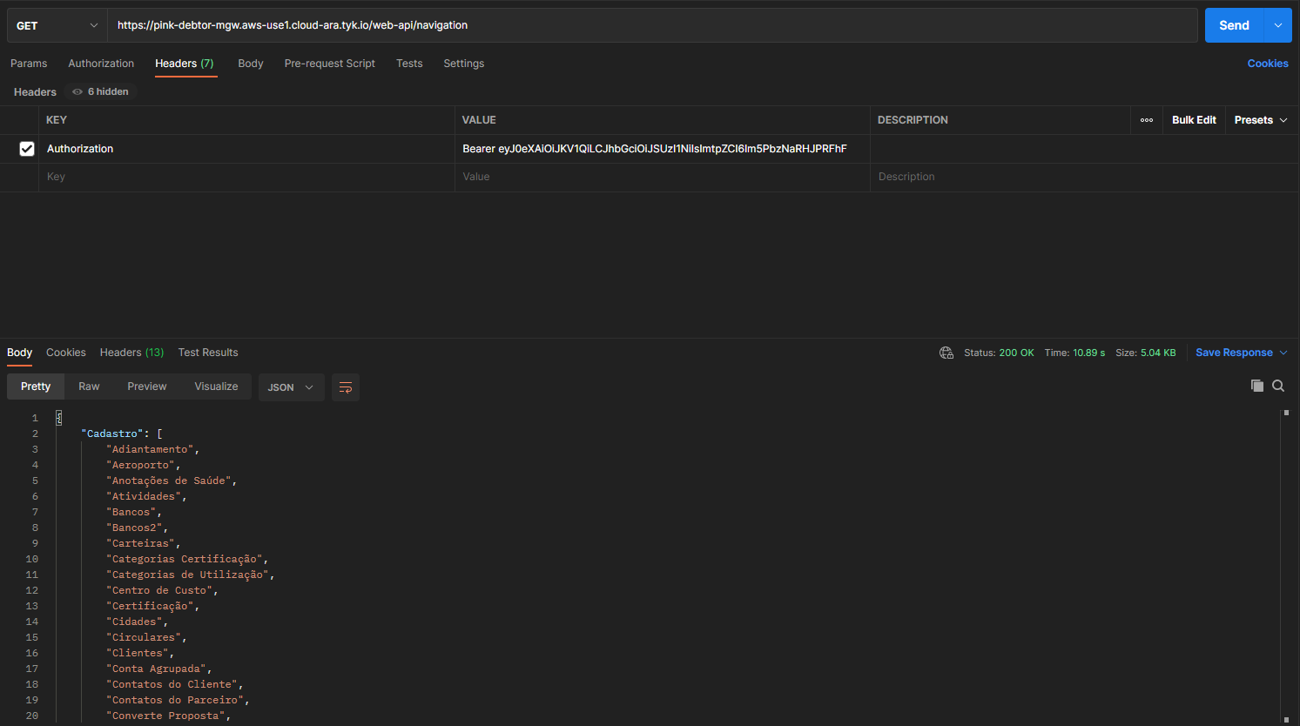Switch to the Tests tab
This screenshot has height=726, width=1300.
409,63
